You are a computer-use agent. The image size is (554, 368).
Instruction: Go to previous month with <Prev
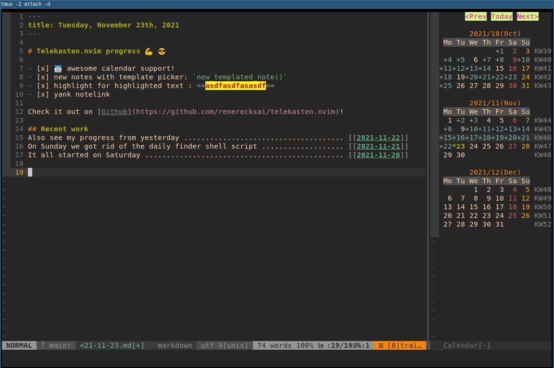(x=476, y=16)
